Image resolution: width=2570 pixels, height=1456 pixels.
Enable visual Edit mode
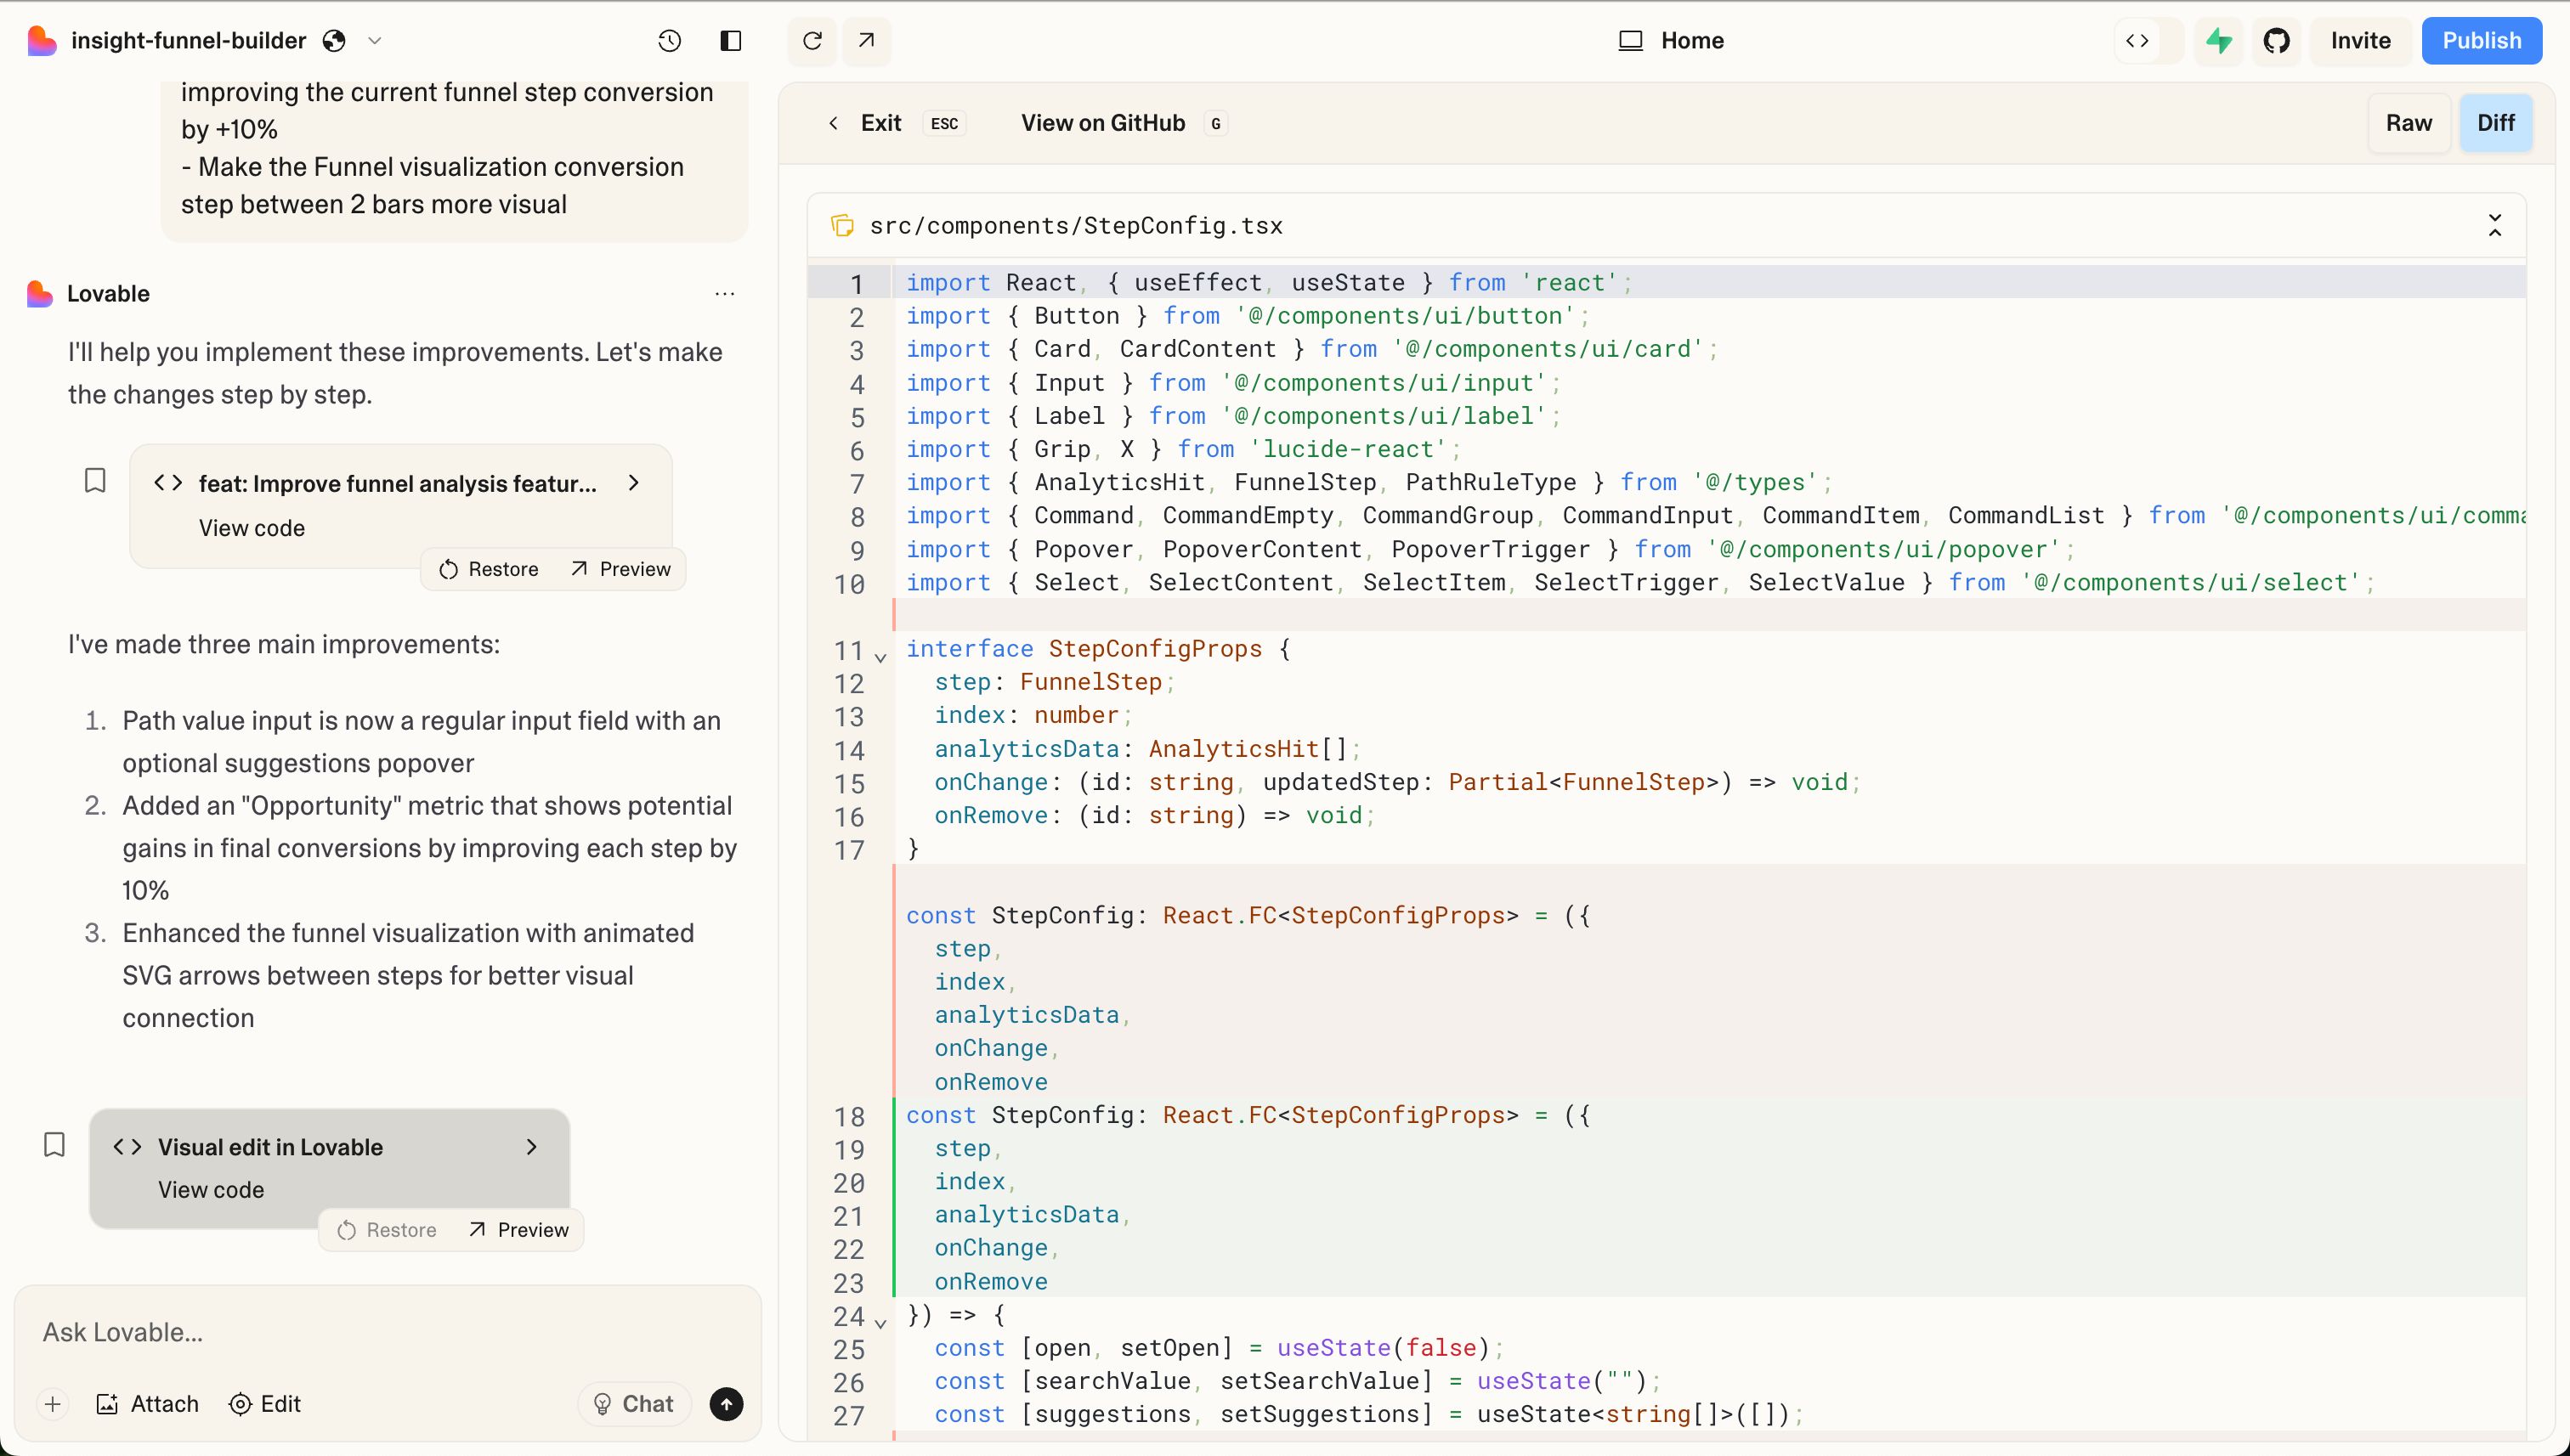coord(265,1404)
